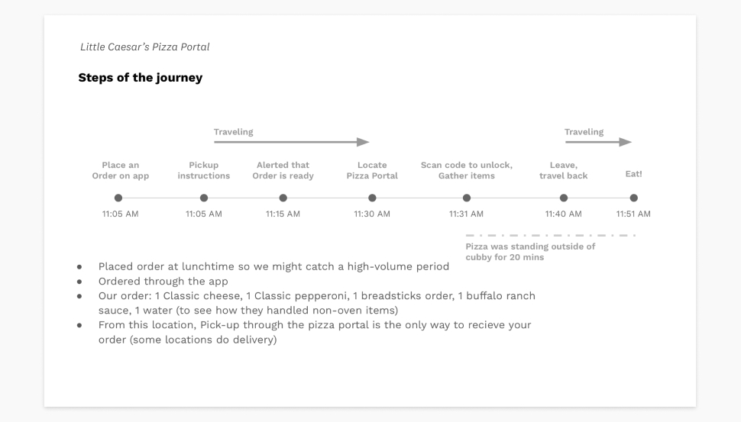Click the Eat! timeline dot at 11:51 AM
Viewport: 741px width, 422px height.
coord(633,198)
